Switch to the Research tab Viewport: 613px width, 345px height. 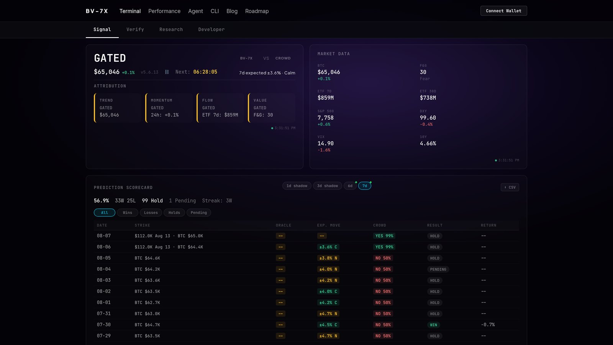(171, 30)
